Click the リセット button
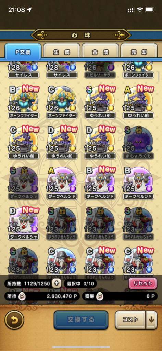Screen dimensions: 162x351 click(142, 283)
